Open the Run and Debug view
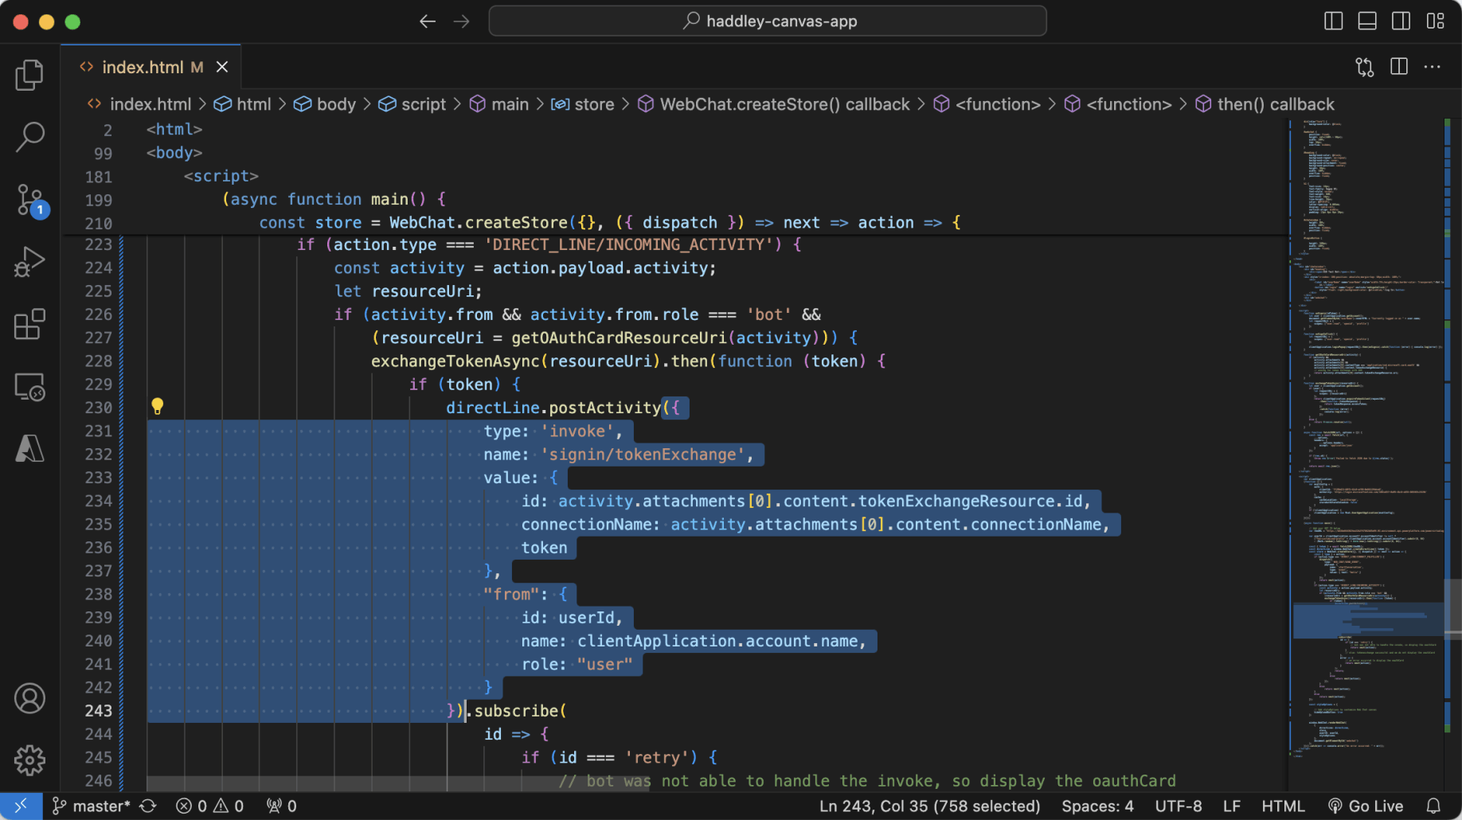 tap(29, 262)
